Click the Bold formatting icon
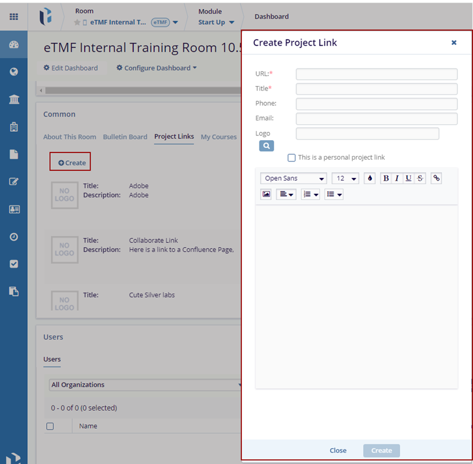 (386, 179)
